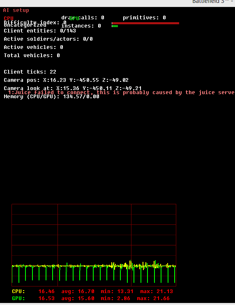Screen dimensions: 235x305
Task: Click the AI setup text
Action: [x=16, y=10]
